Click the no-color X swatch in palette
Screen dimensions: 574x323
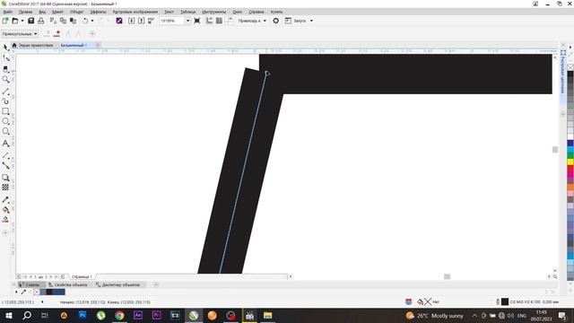click(570, 67)
